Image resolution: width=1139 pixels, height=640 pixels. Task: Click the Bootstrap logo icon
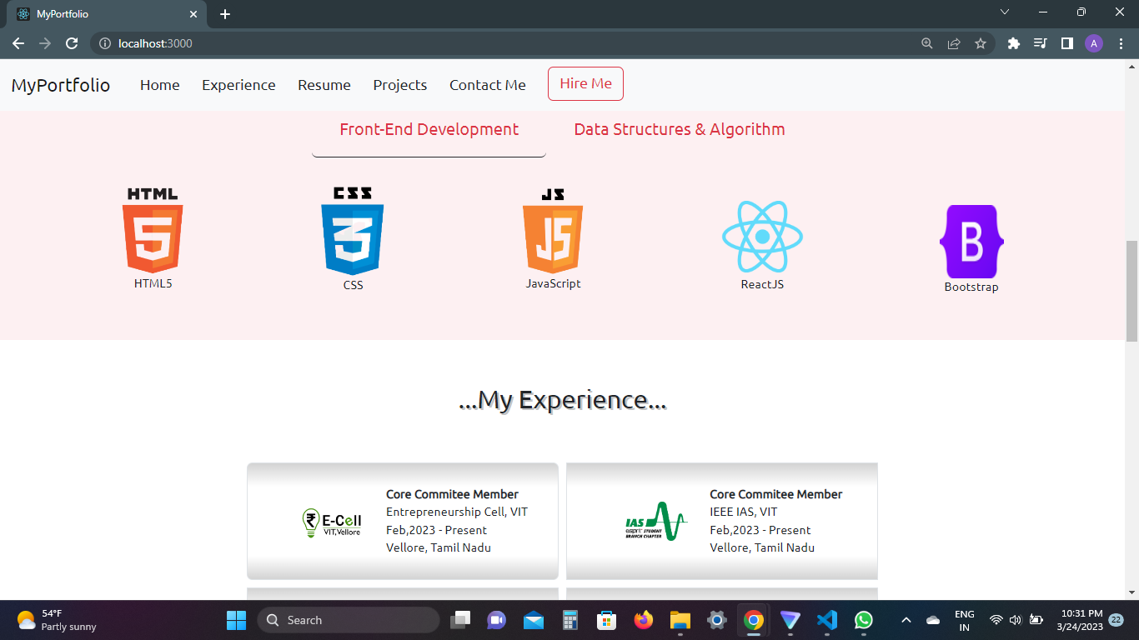(x=971, y=240)
